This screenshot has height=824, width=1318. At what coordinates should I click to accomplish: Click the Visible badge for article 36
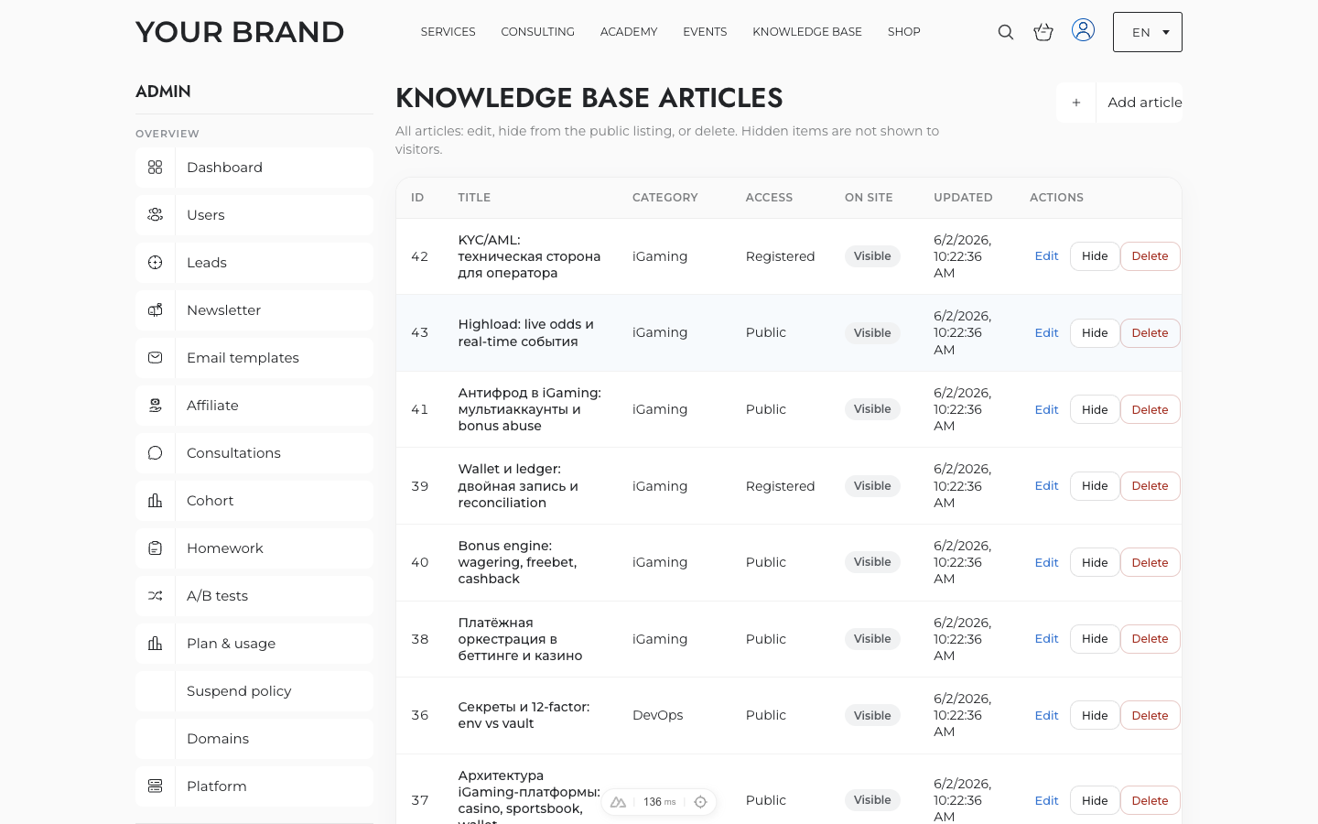[x=872, y=716]
